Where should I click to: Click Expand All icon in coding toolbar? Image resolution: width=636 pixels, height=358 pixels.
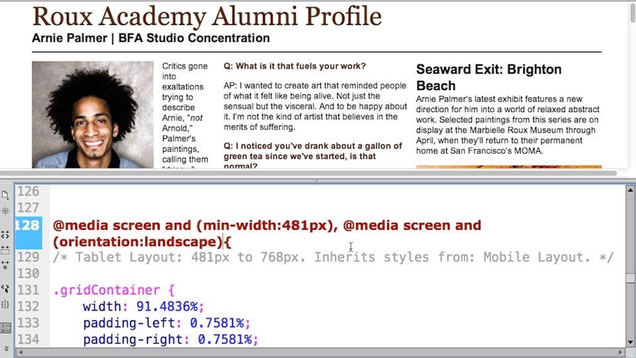(x=5, y=265)
